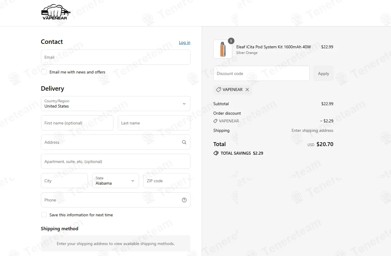391x256 pixels.
Task: Enable Email me with news and offers
Action: pyautogui.click(x=44, y=72)
